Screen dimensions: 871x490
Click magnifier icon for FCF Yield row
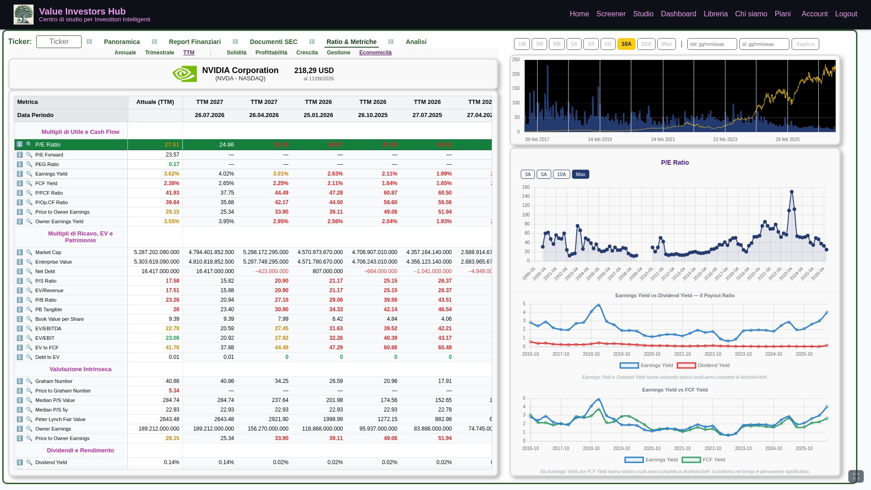pyautogui.click(x=29, y=183)
